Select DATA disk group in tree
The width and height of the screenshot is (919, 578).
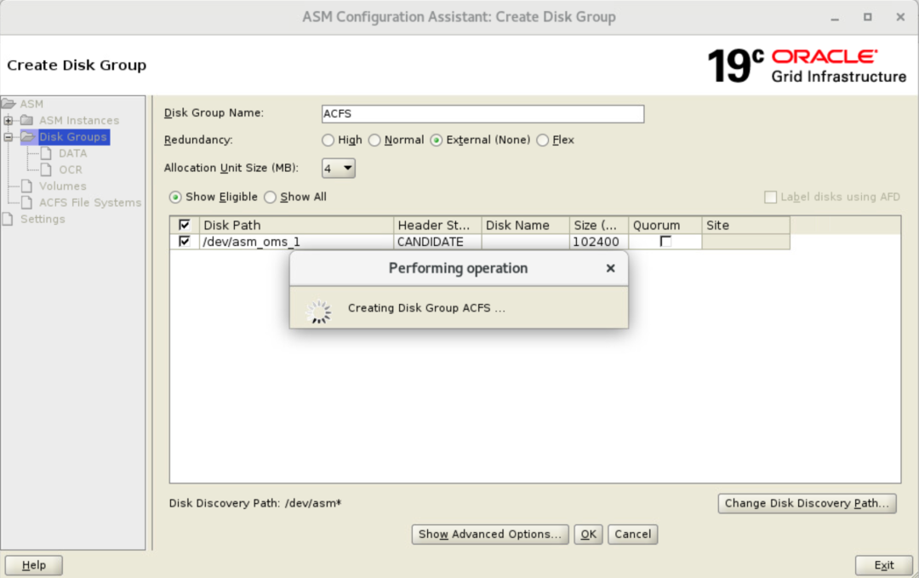coord(72,153)
